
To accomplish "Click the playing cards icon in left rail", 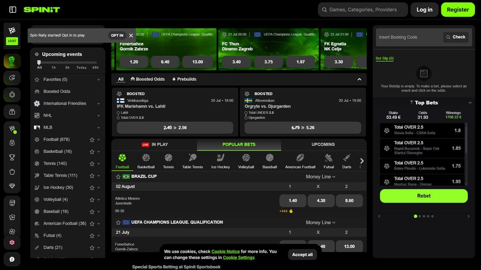I will click(x=12, y=217).
